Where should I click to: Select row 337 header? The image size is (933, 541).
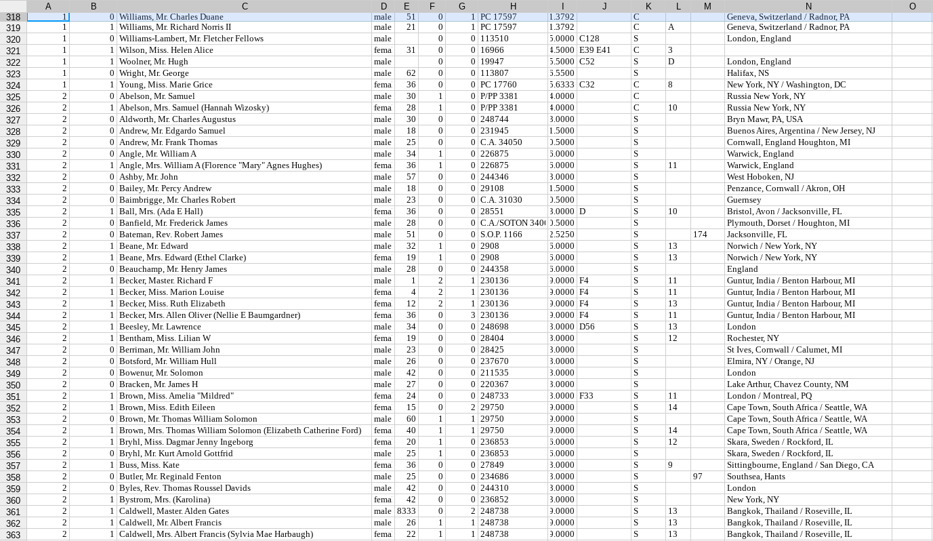coord(13,235)
